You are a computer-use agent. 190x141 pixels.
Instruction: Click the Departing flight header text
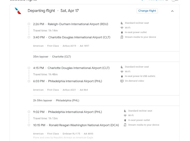41,11
